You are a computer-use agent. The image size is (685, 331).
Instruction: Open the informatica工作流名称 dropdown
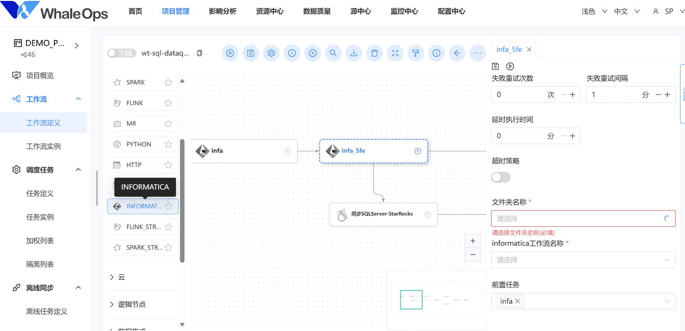click(x=583, y=260)
